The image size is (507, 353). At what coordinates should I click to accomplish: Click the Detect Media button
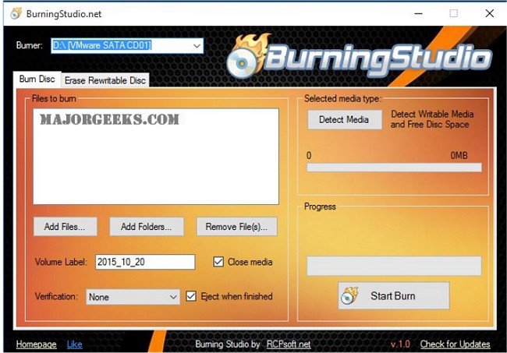[x=344, y=119]
